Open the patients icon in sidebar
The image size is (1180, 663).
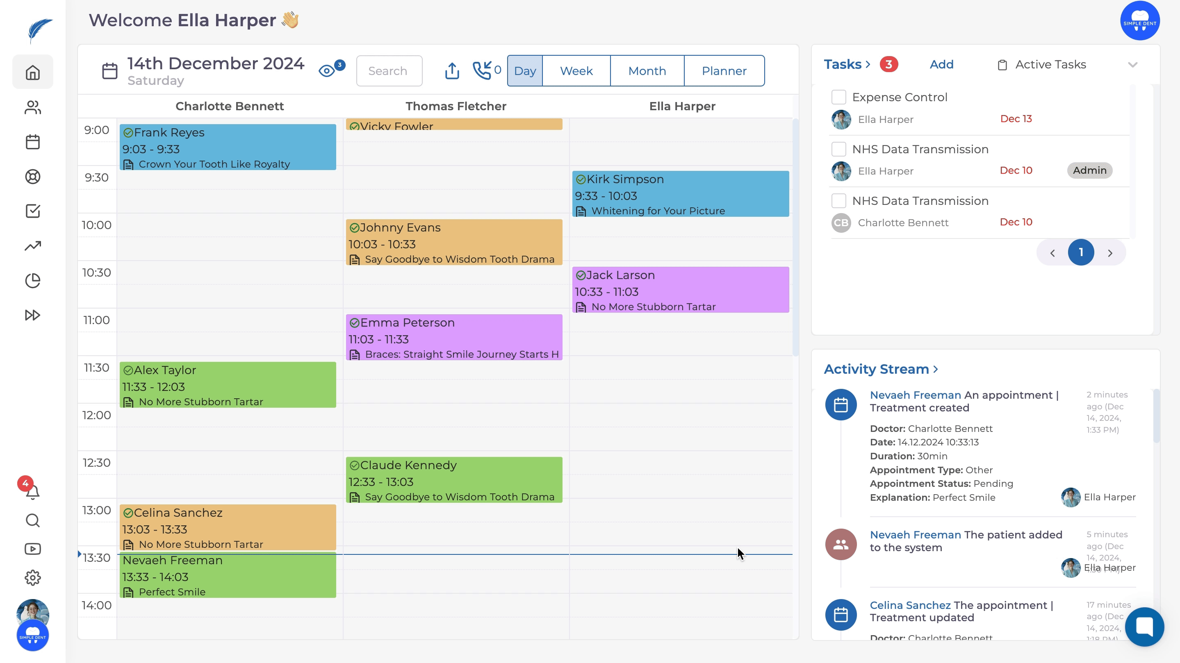[x=32, y=108]
